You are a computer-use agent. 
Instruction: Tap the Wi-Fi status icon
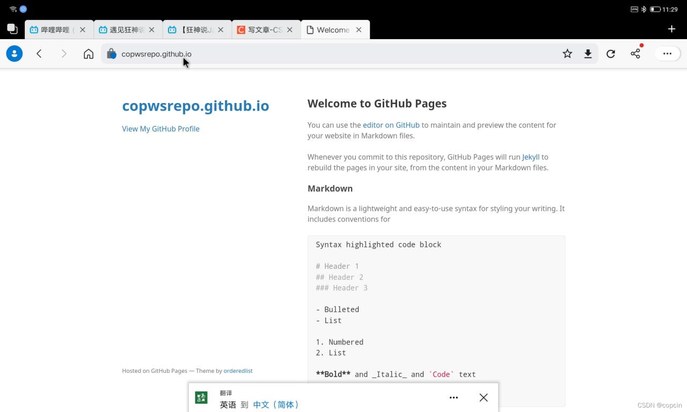point(13,9)
